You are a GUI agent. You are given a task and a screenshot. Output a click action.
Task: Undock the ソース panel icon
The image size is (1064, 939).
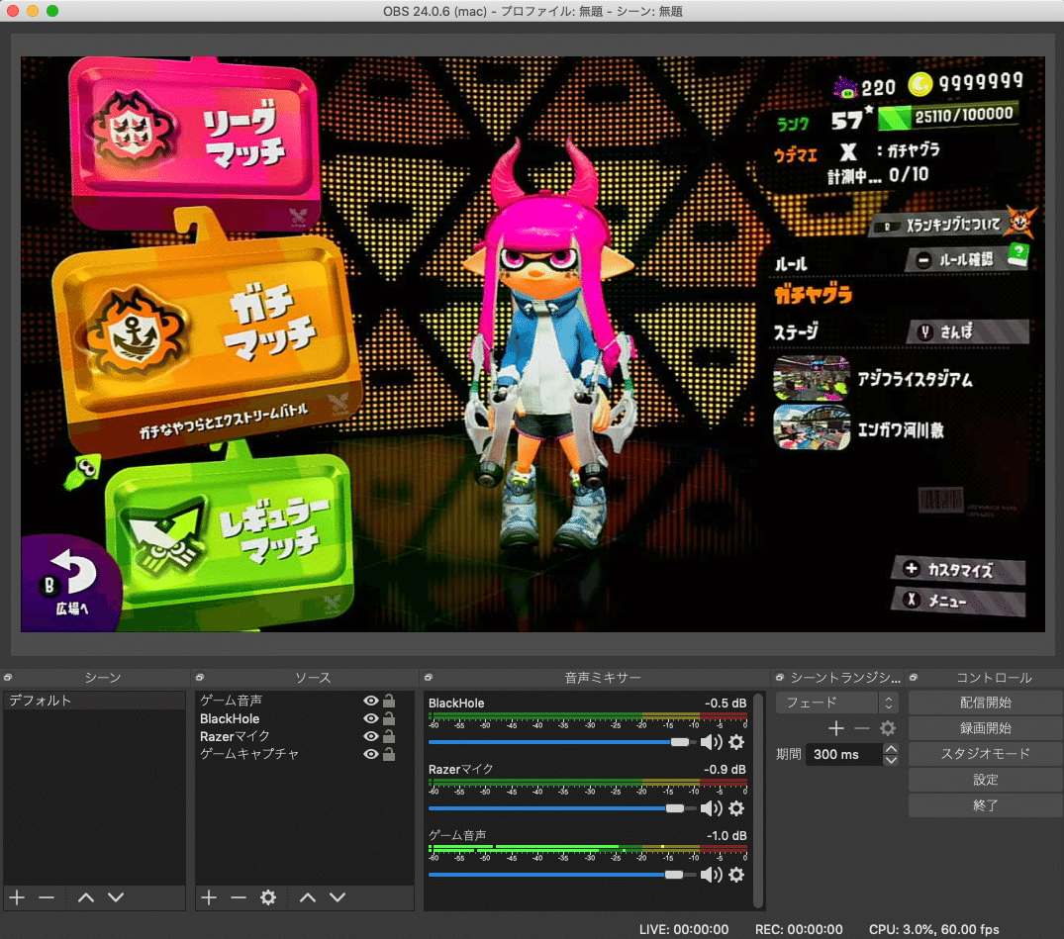(x=200, y=677)
